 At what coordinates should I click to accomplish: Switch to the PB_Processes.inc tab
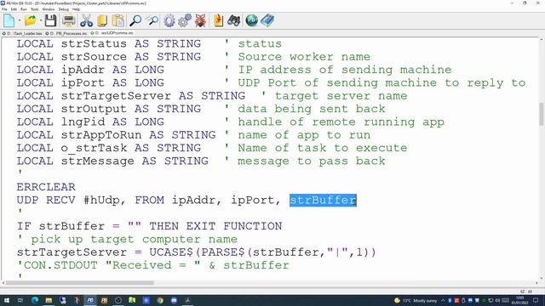[x=66, y=33]
